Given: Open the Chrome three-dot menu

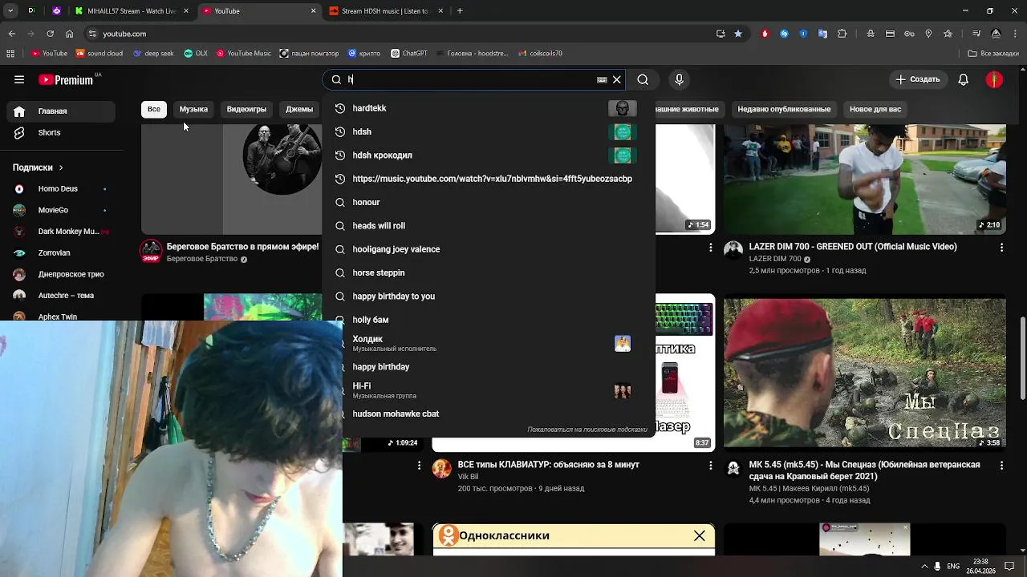Looking at the screenshot, I should click(1016, 34).
